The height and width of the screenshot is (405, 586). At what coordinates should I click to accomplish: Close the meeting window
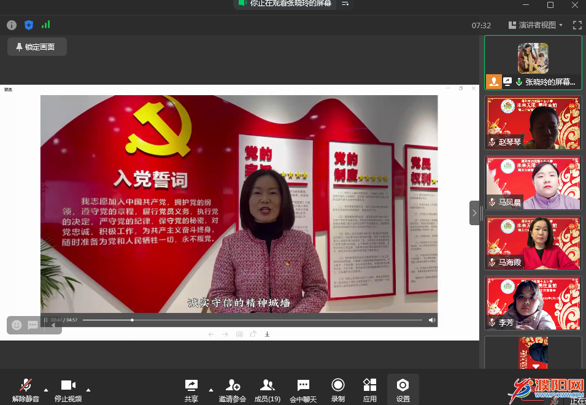click(575, 5)
